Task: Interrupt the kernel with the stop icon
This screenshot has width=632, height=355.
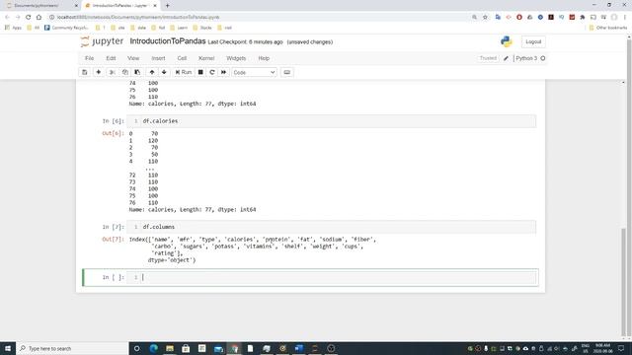Action: (x=200, y=72)
